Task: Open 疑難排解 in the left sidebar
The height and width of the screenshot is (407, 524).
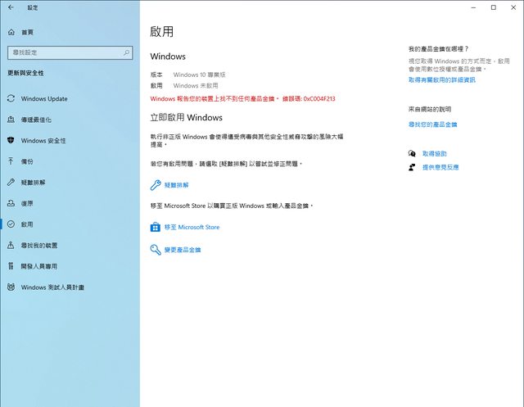Action: (x=33, y=183)
